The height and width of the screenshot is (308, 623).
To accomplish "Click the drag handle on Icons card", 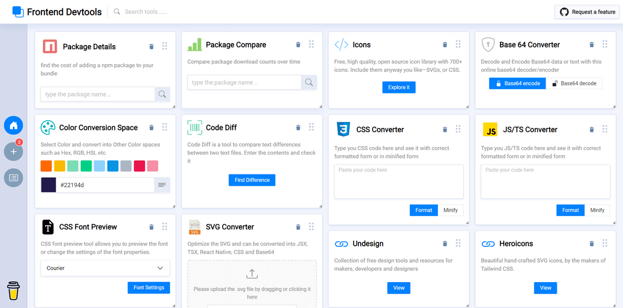I will (x=458, y=45).
